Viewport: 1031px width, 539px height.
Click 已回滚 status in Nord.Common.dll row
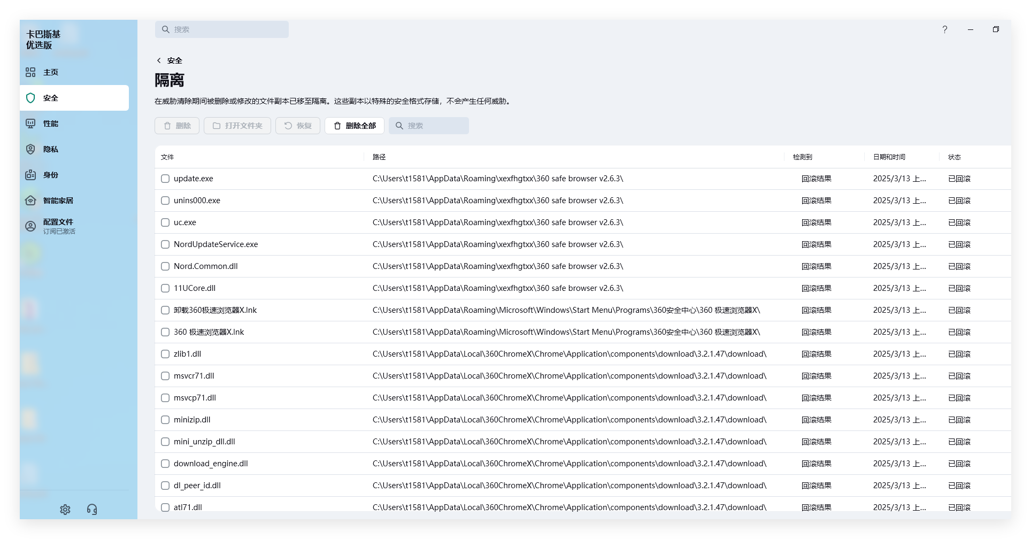coord(959,266)
